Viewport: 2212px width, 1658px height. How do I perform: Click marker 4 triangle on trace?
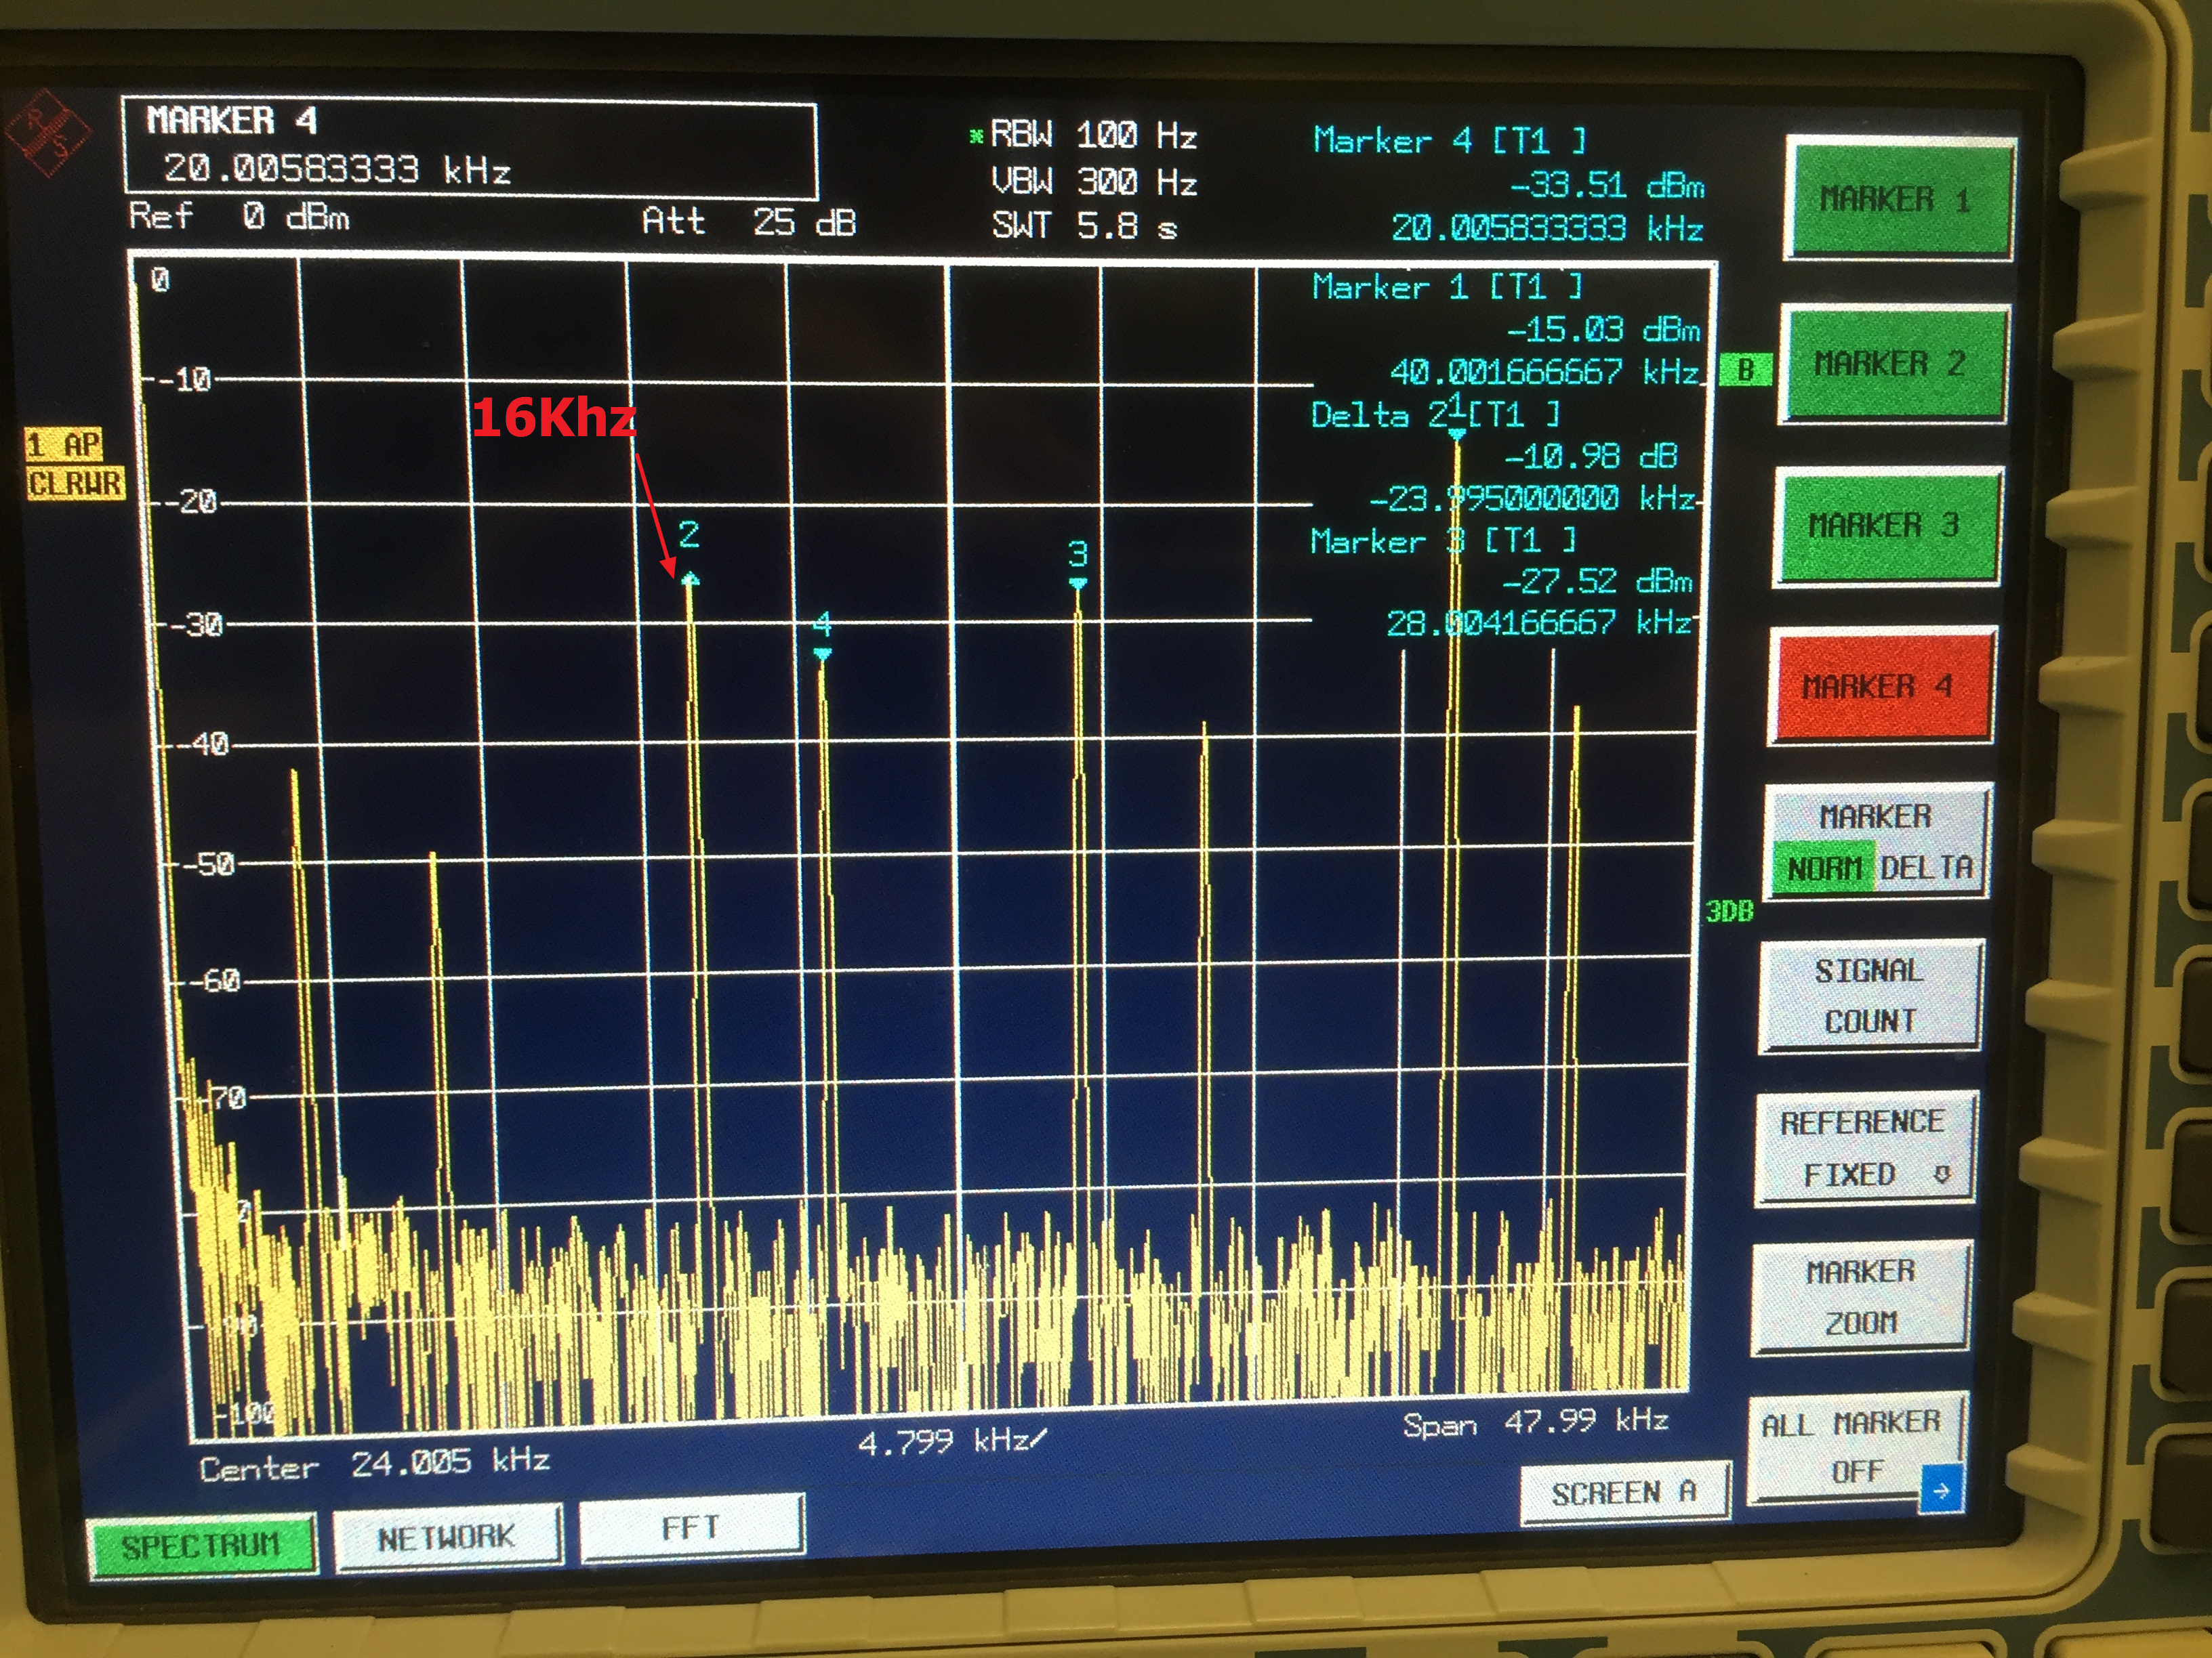(822, 655)
